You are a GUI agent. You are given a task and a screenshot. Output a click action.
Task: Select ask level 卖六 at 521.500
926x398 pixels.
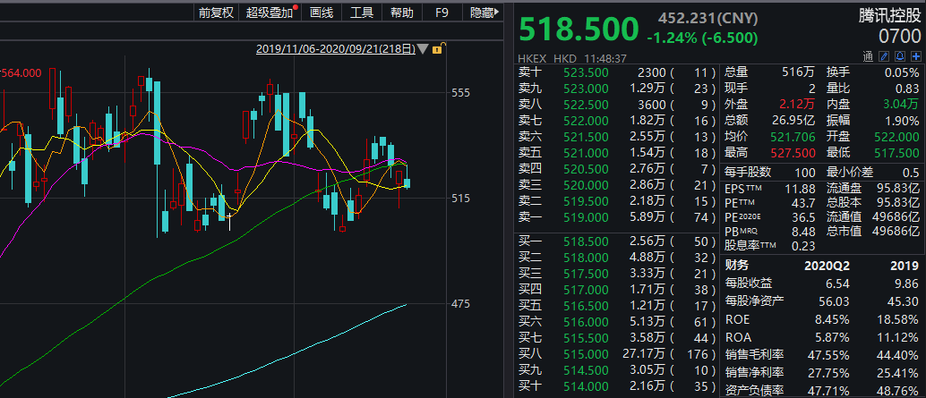click(616, 137)
